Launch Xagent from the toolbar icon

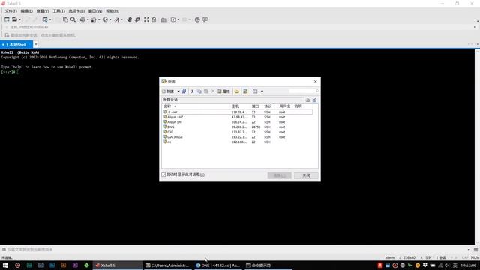(137, 19)
